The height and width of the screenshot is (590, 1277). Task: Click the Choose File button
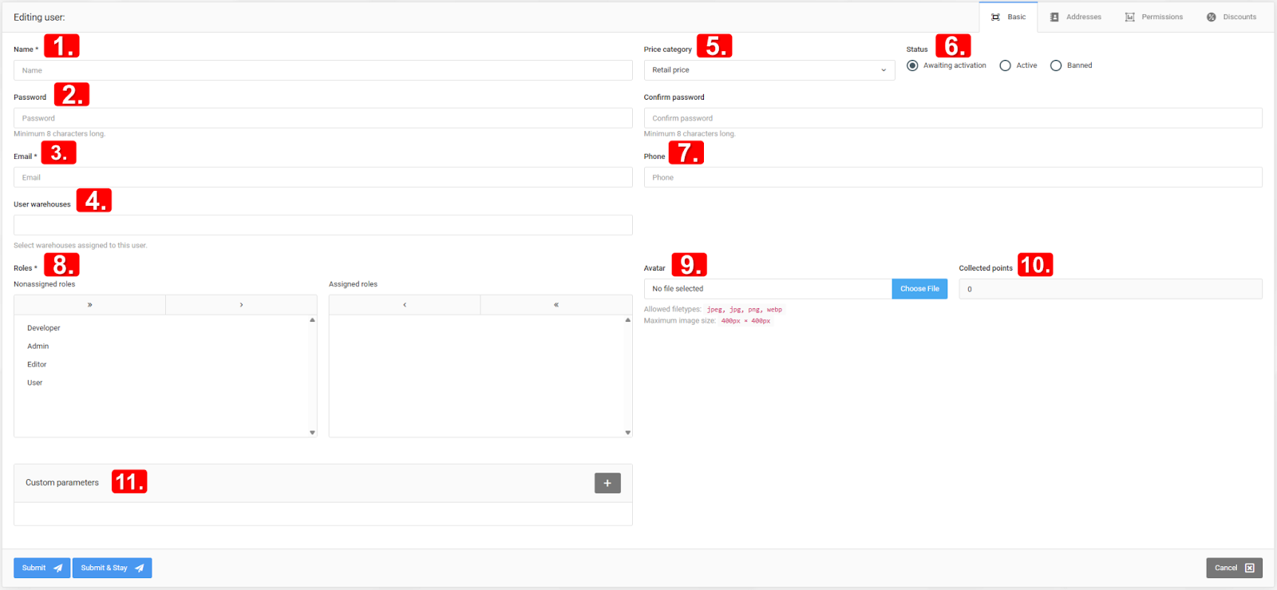click(919, 289)
